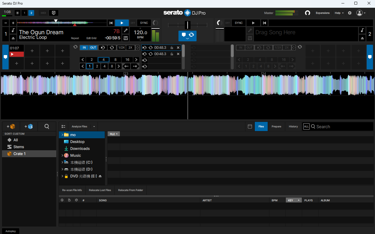This screenshot has height=234, width=375.
Task: Toggle loop IN point on deck 1
Action: 84,48
